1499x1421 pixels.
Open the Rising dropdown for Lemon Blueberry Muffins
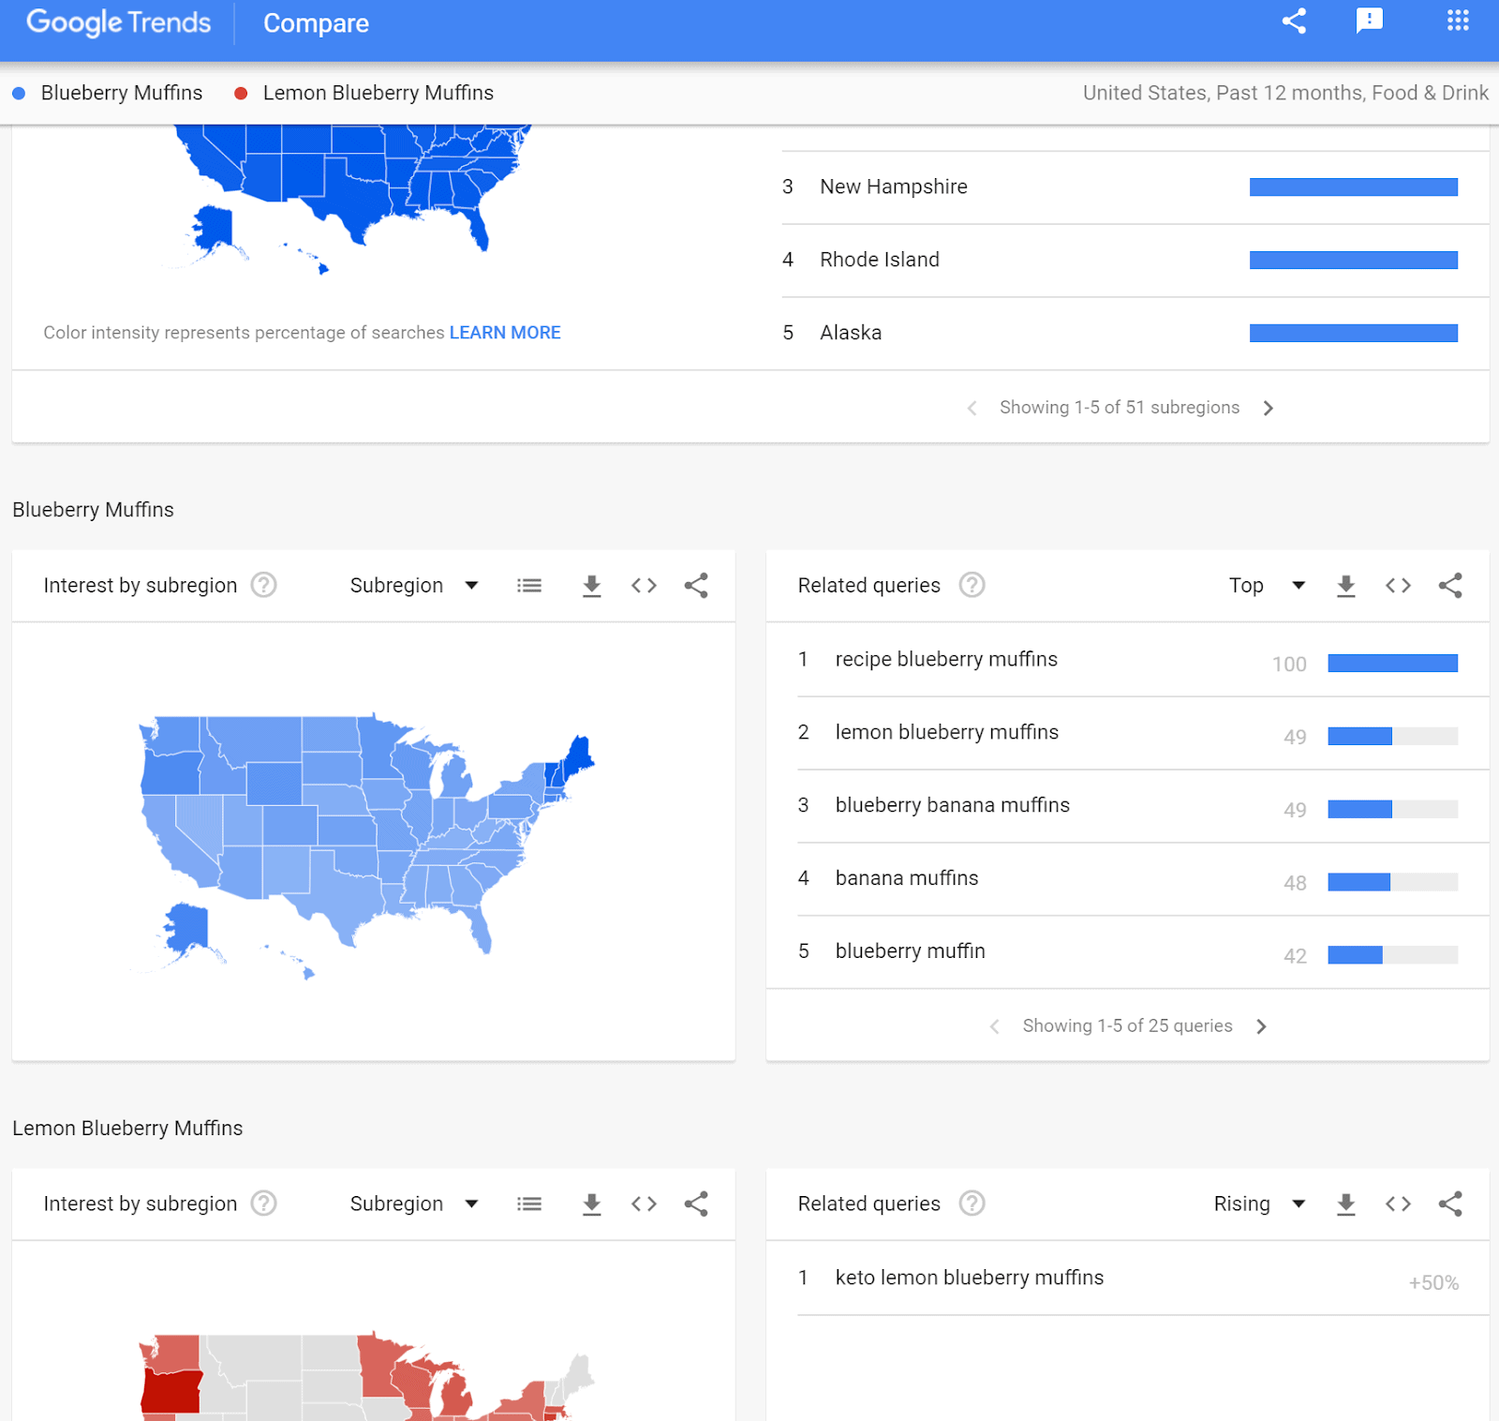[x=1258, y=1204]
